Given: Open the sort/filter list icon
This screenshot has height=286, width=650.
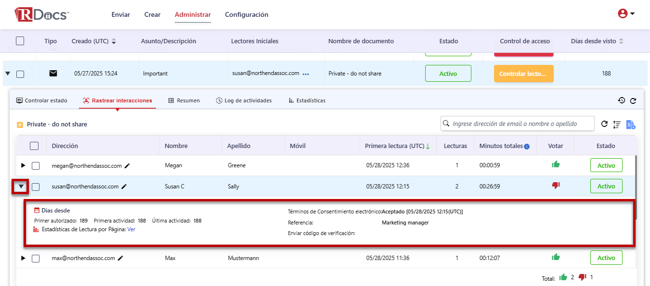Looking at the screenshot, I should tap(617, 124).
